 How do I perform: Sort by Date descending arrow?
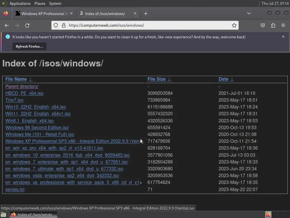(232, 79)
